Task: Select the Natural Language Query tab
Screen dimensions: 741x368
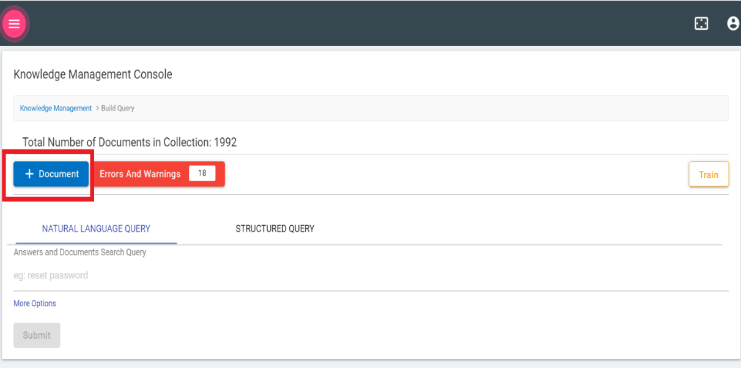Action: 95,228
